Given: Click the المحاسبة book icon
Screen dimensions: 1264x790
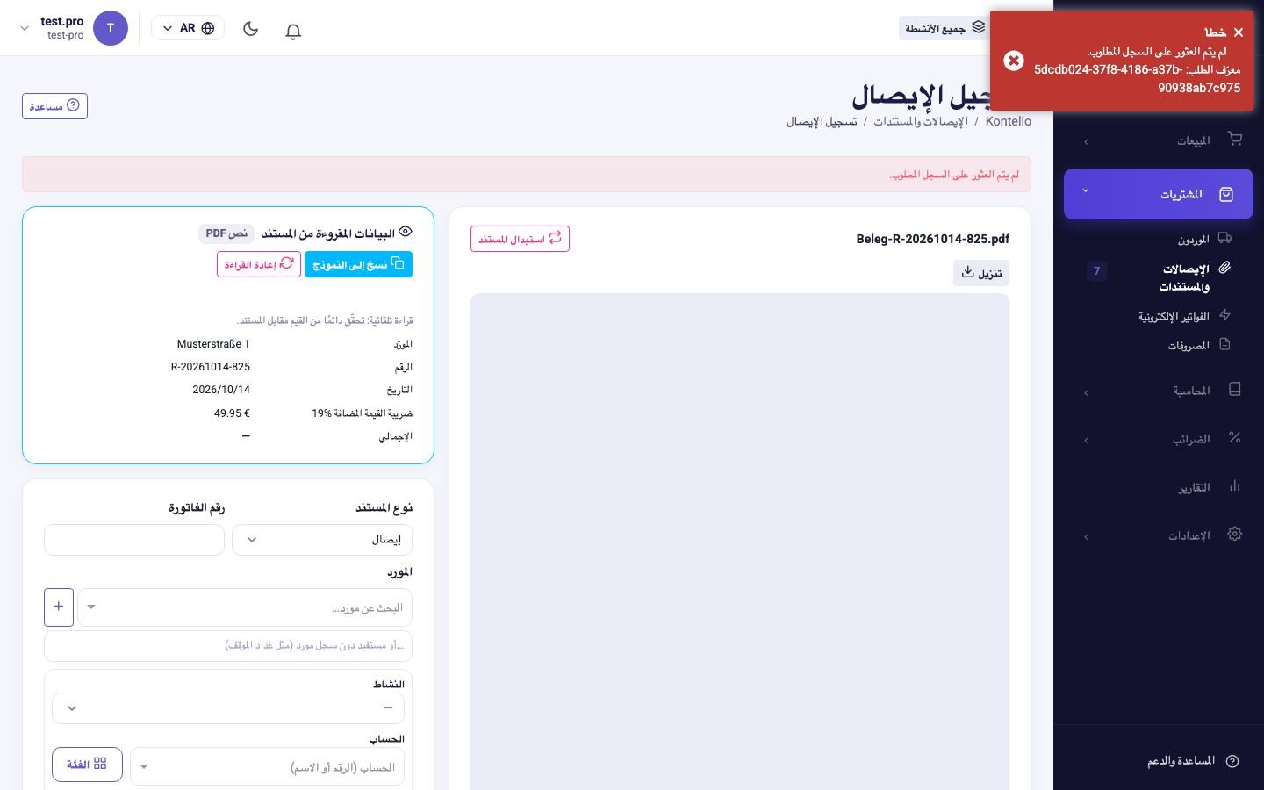Looking at the screenshot, I should [x=1235, y=389].
